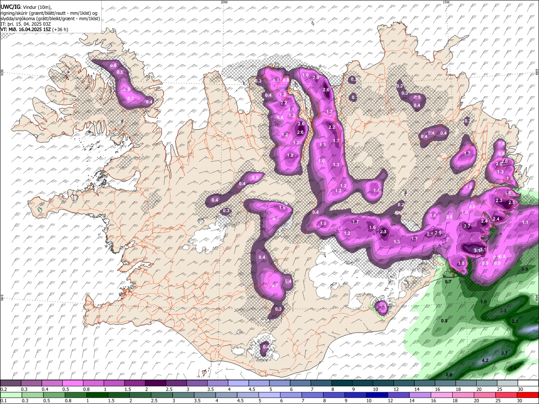
Task: Click the legend value 0.1
Action: tap(3, 401)
